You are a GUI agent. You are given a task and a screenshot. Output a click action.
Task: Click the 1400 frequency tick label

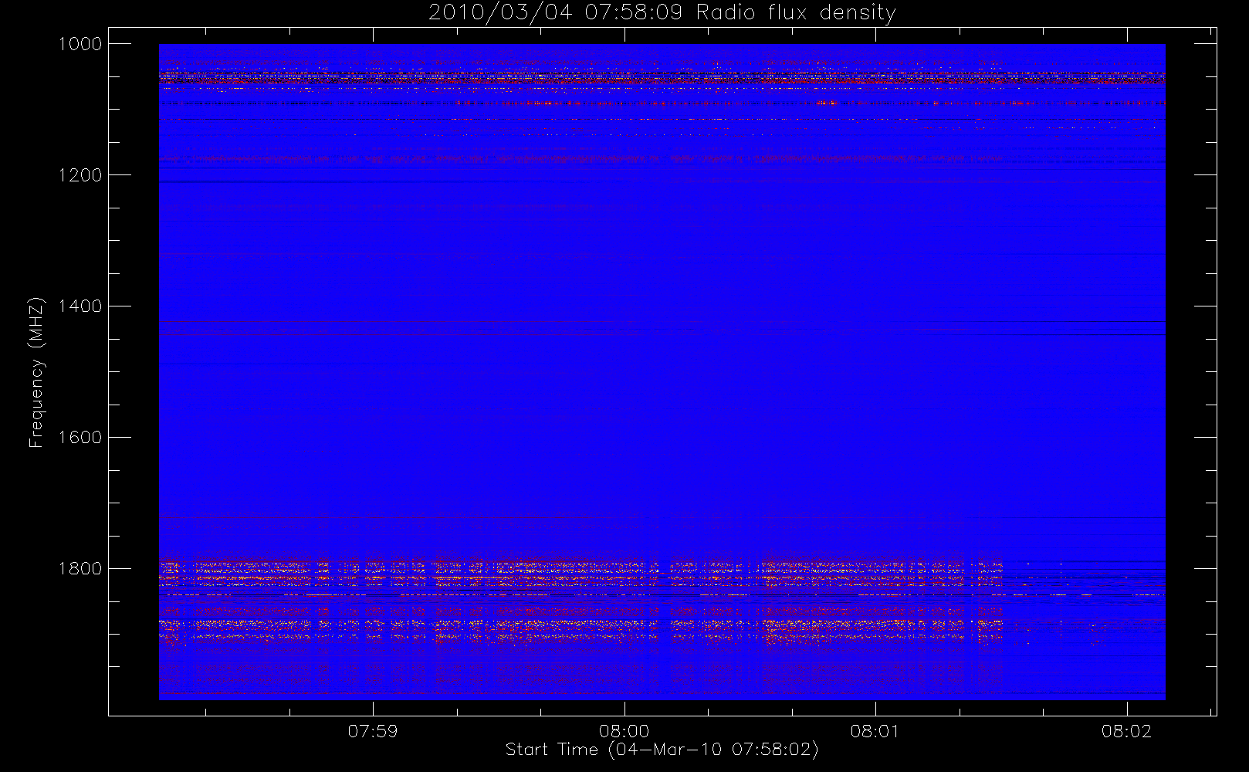point(80,306)
